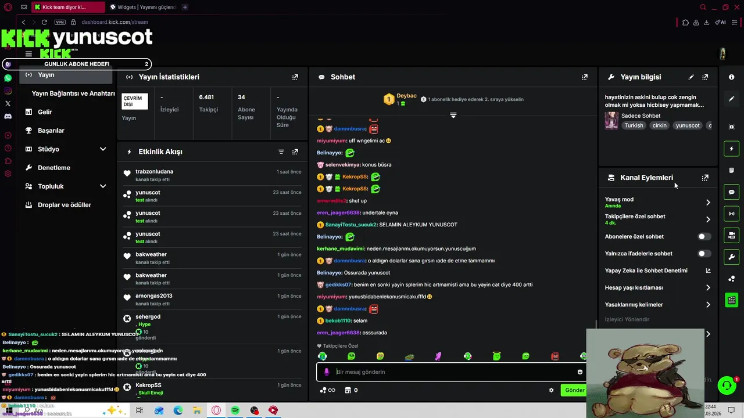
Task: Open chat settings gear icon
Action: [551, 390]
